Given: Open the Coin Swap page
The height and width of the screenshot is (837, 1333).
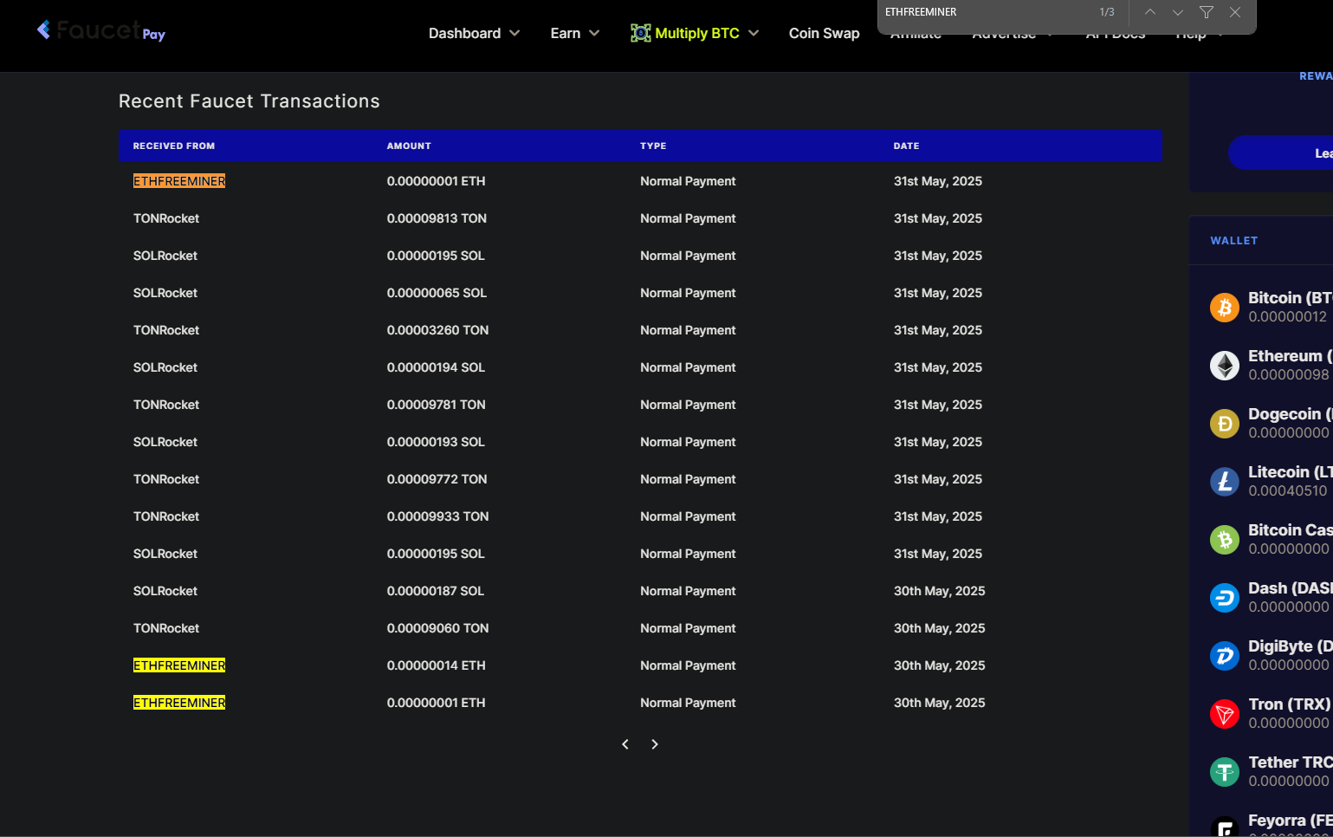Looking at the screenshot, I should (824, 33).
